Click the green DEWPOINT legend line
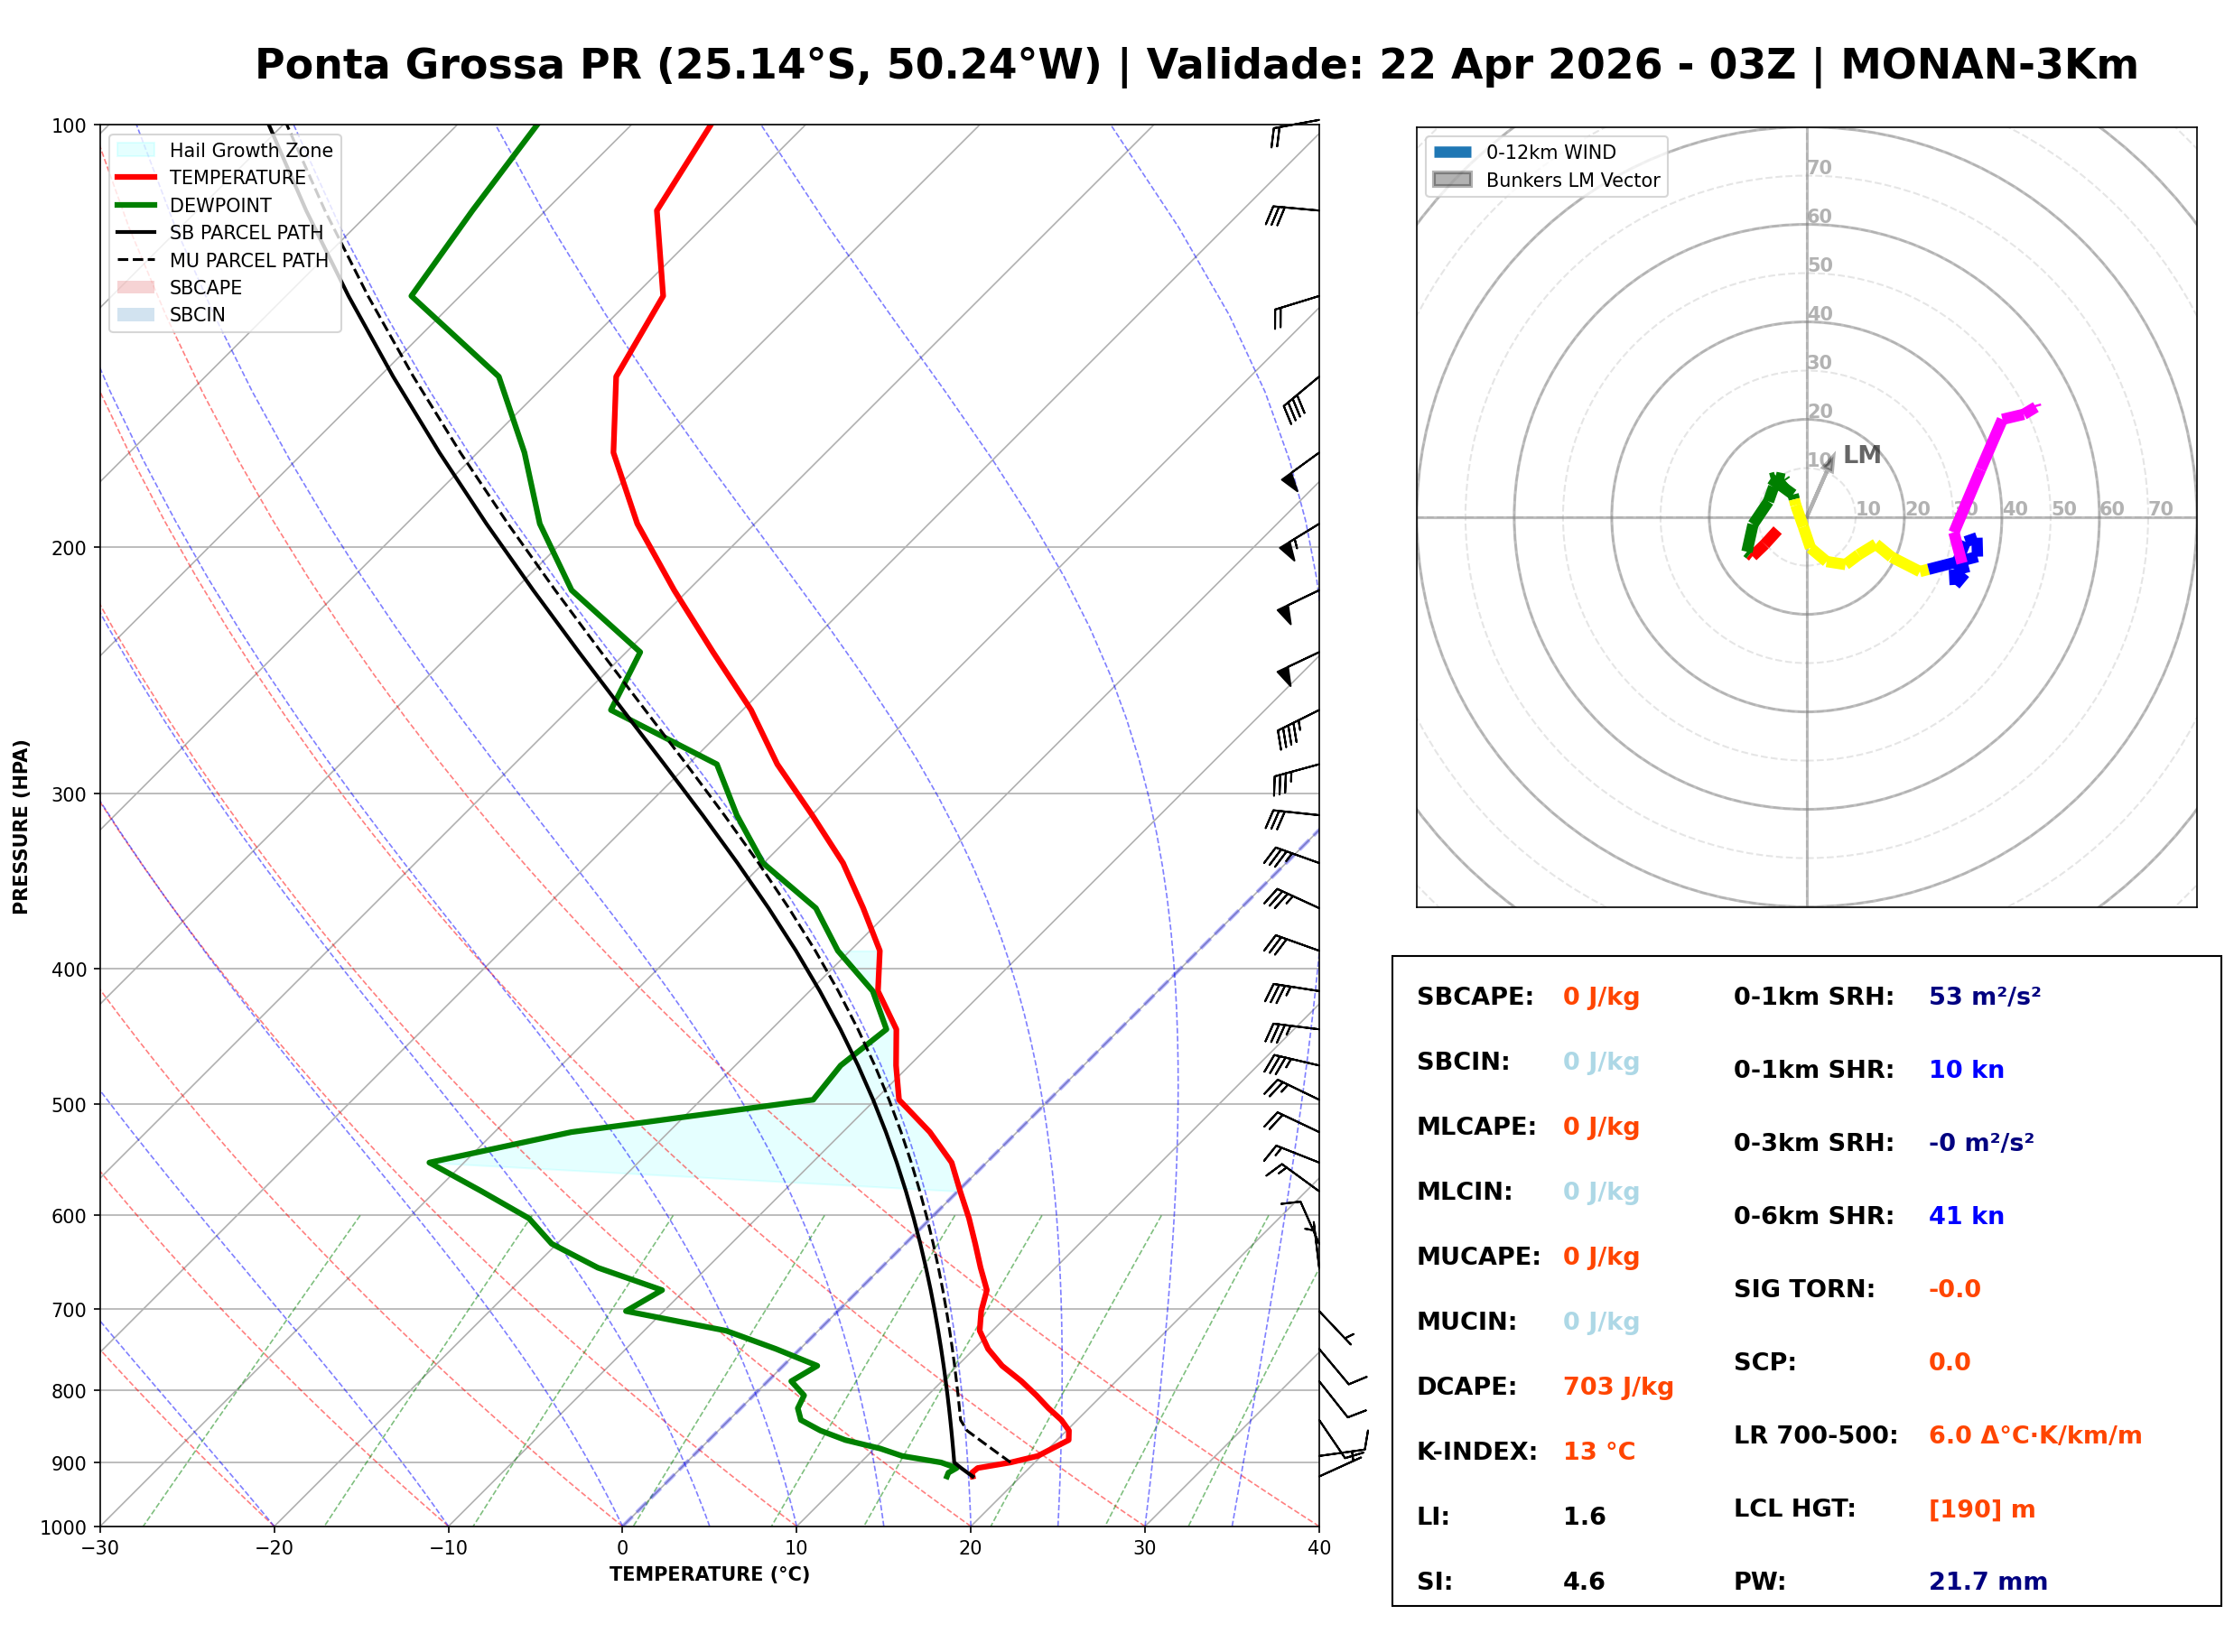This screenshot has width=2234, height=1652. (x=136, y=205)
